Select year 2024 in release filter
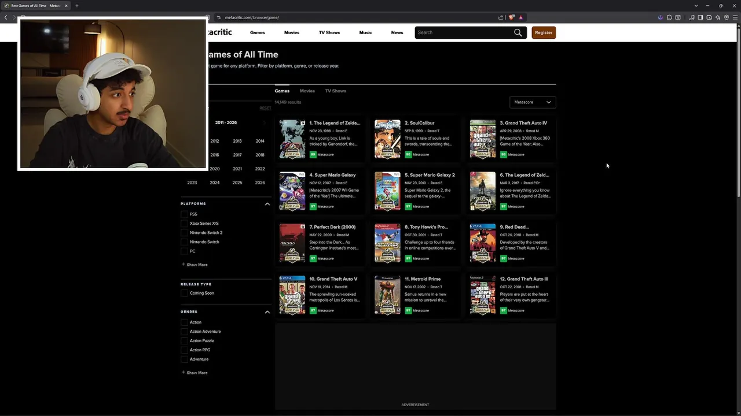 pos(215,183)
